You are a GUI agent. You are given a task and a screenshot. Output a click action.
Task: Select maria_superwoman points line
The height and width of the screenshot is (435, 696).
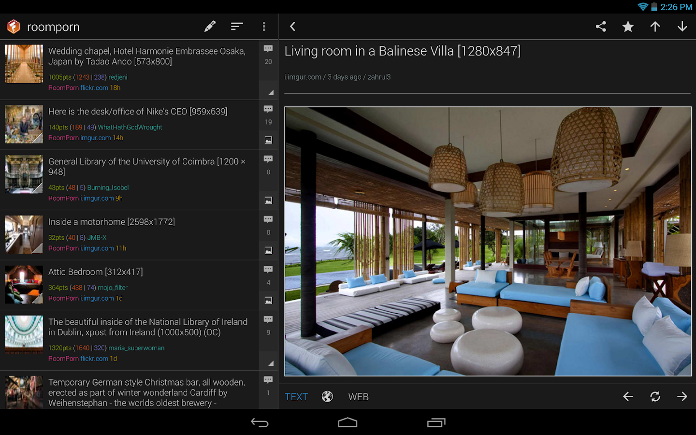pyautogui.click(x=106, y=348)
